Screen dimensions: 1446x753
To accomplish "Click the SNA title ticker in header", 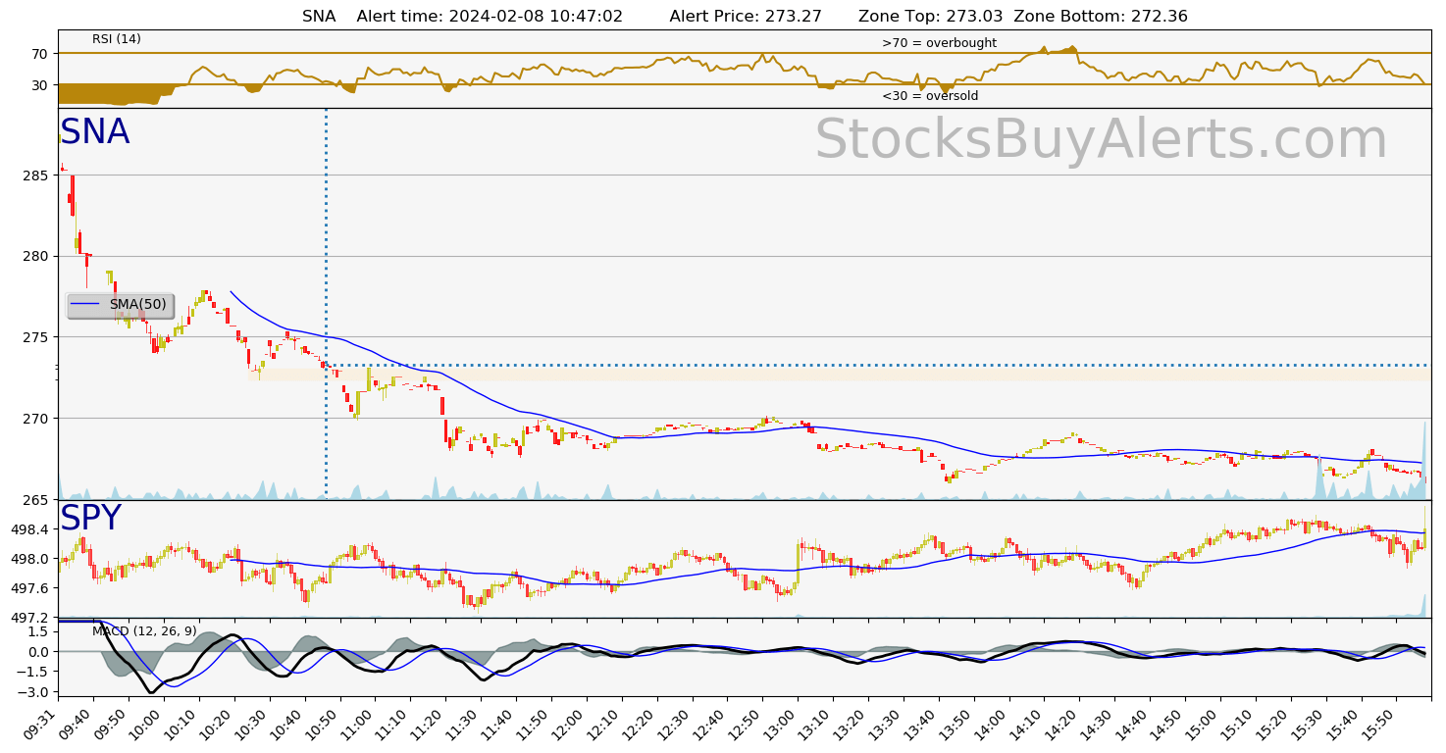I will [x=319, y=17].
